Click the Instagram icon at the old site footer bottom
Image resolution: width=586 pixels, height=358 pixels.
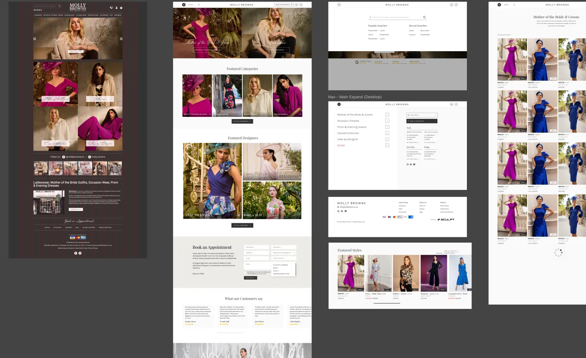tap(80, 253)
